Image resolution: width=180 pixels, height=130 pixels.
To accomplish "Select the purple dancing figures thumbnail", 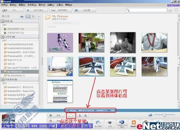I will 60,42.
